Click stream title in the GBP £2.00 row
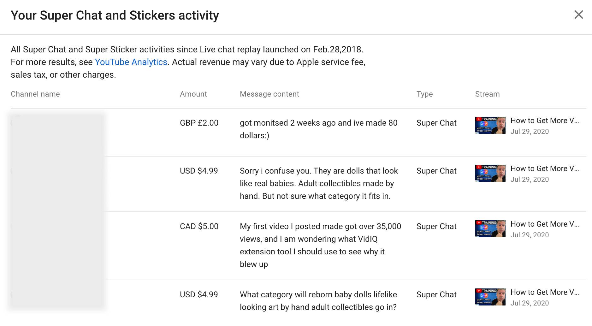Image resolution: width=592 pixels, height=326 pixels. tap(544, 121)
